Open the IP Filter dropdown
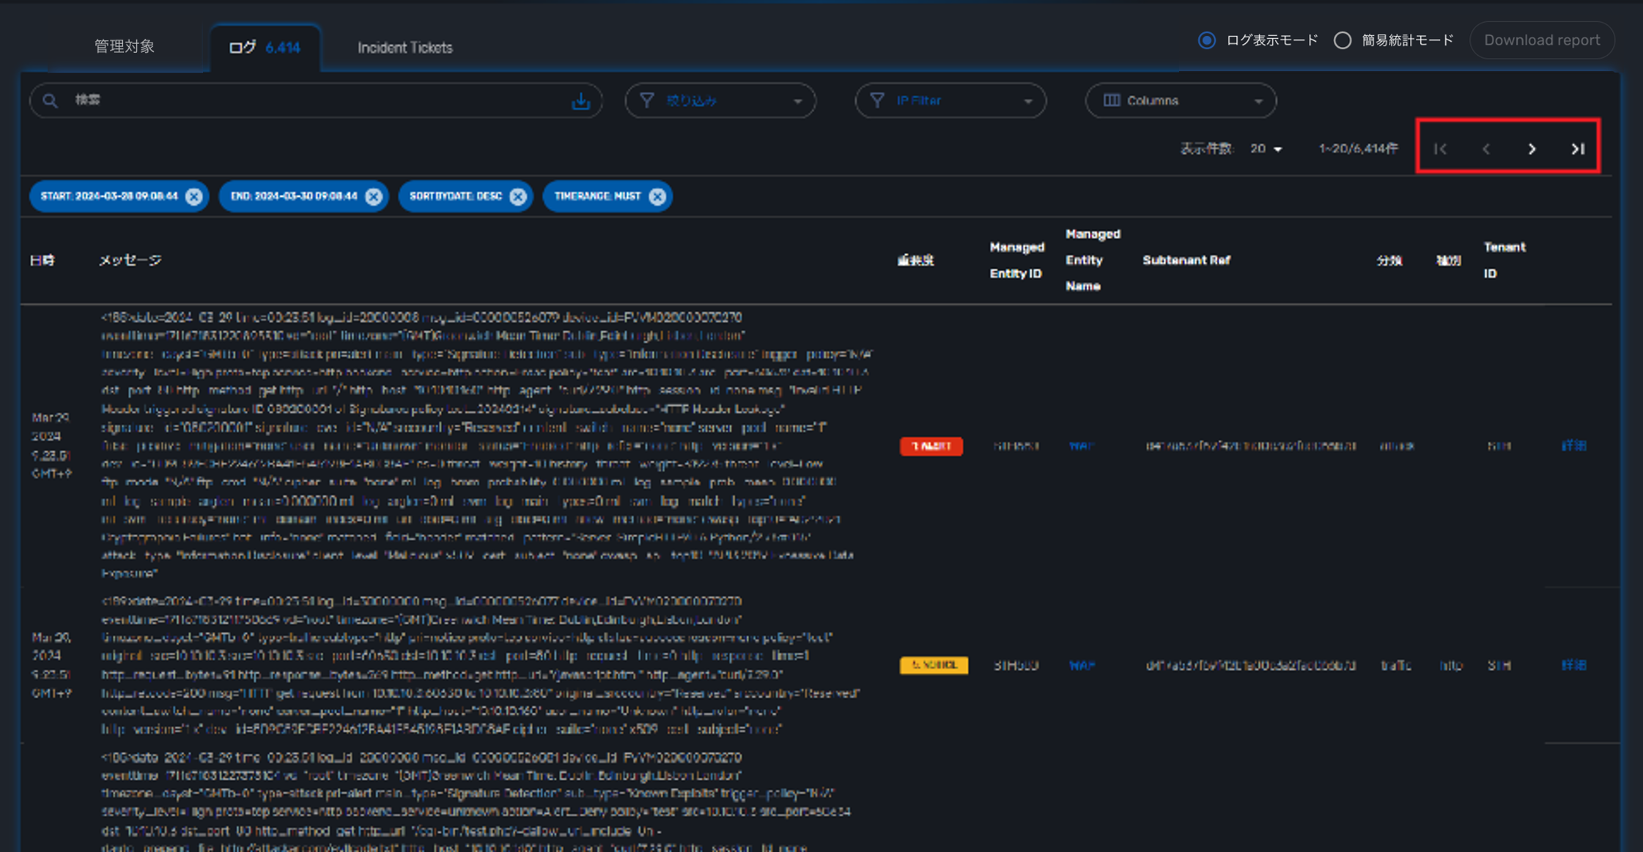Viewport: 1643px width, 852px height. (950, 101)
